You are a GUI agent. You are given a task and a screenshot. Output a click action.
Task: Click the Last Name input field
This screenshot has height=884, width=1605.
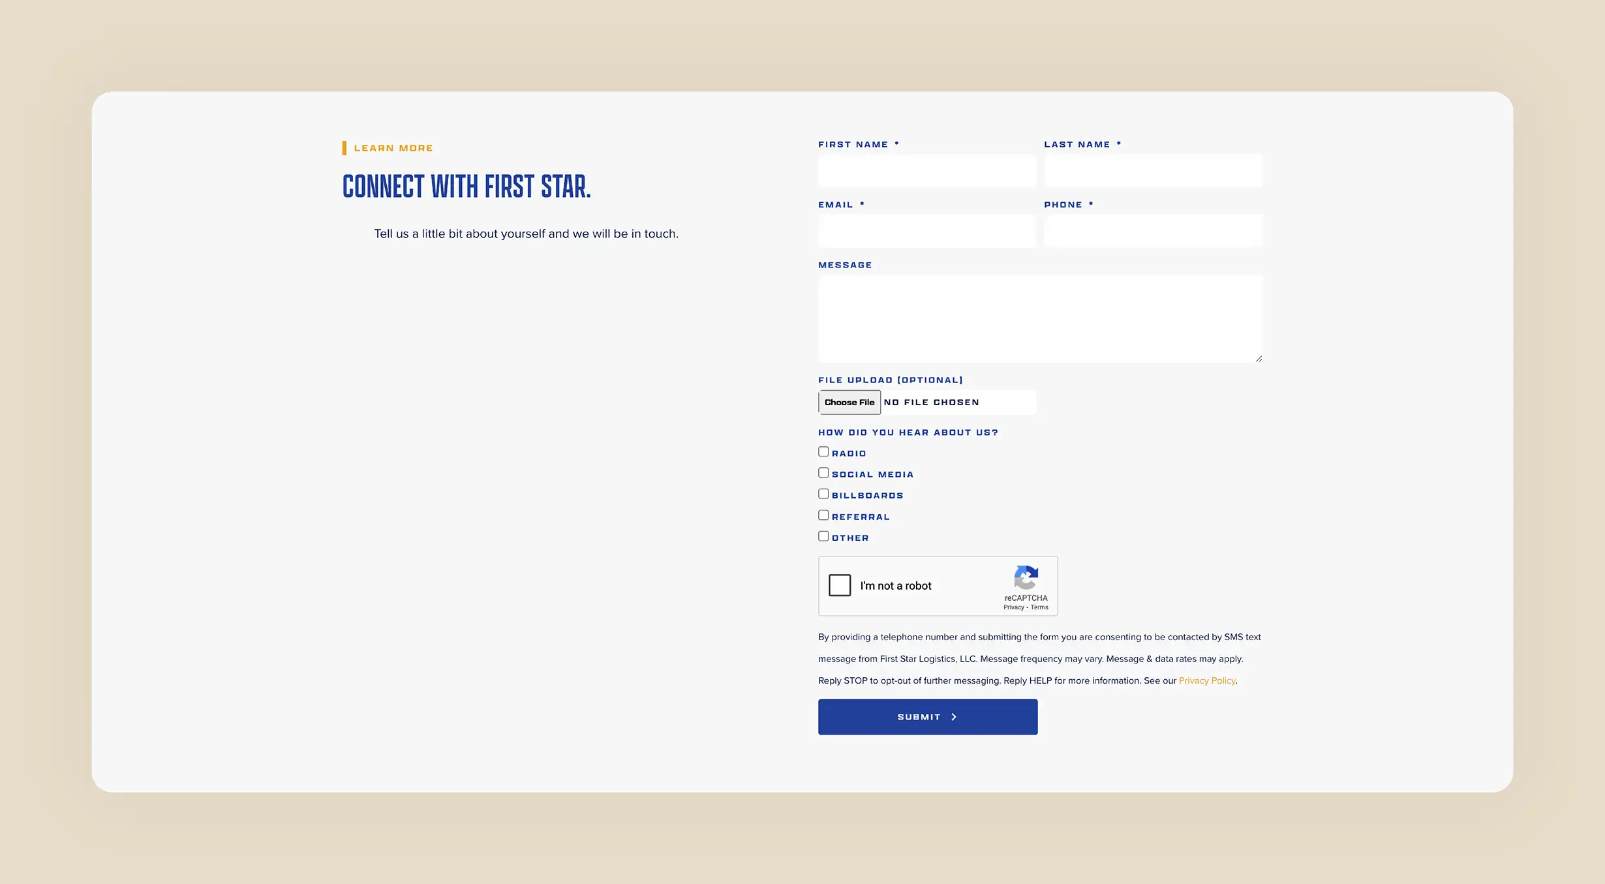[1153, 170]
